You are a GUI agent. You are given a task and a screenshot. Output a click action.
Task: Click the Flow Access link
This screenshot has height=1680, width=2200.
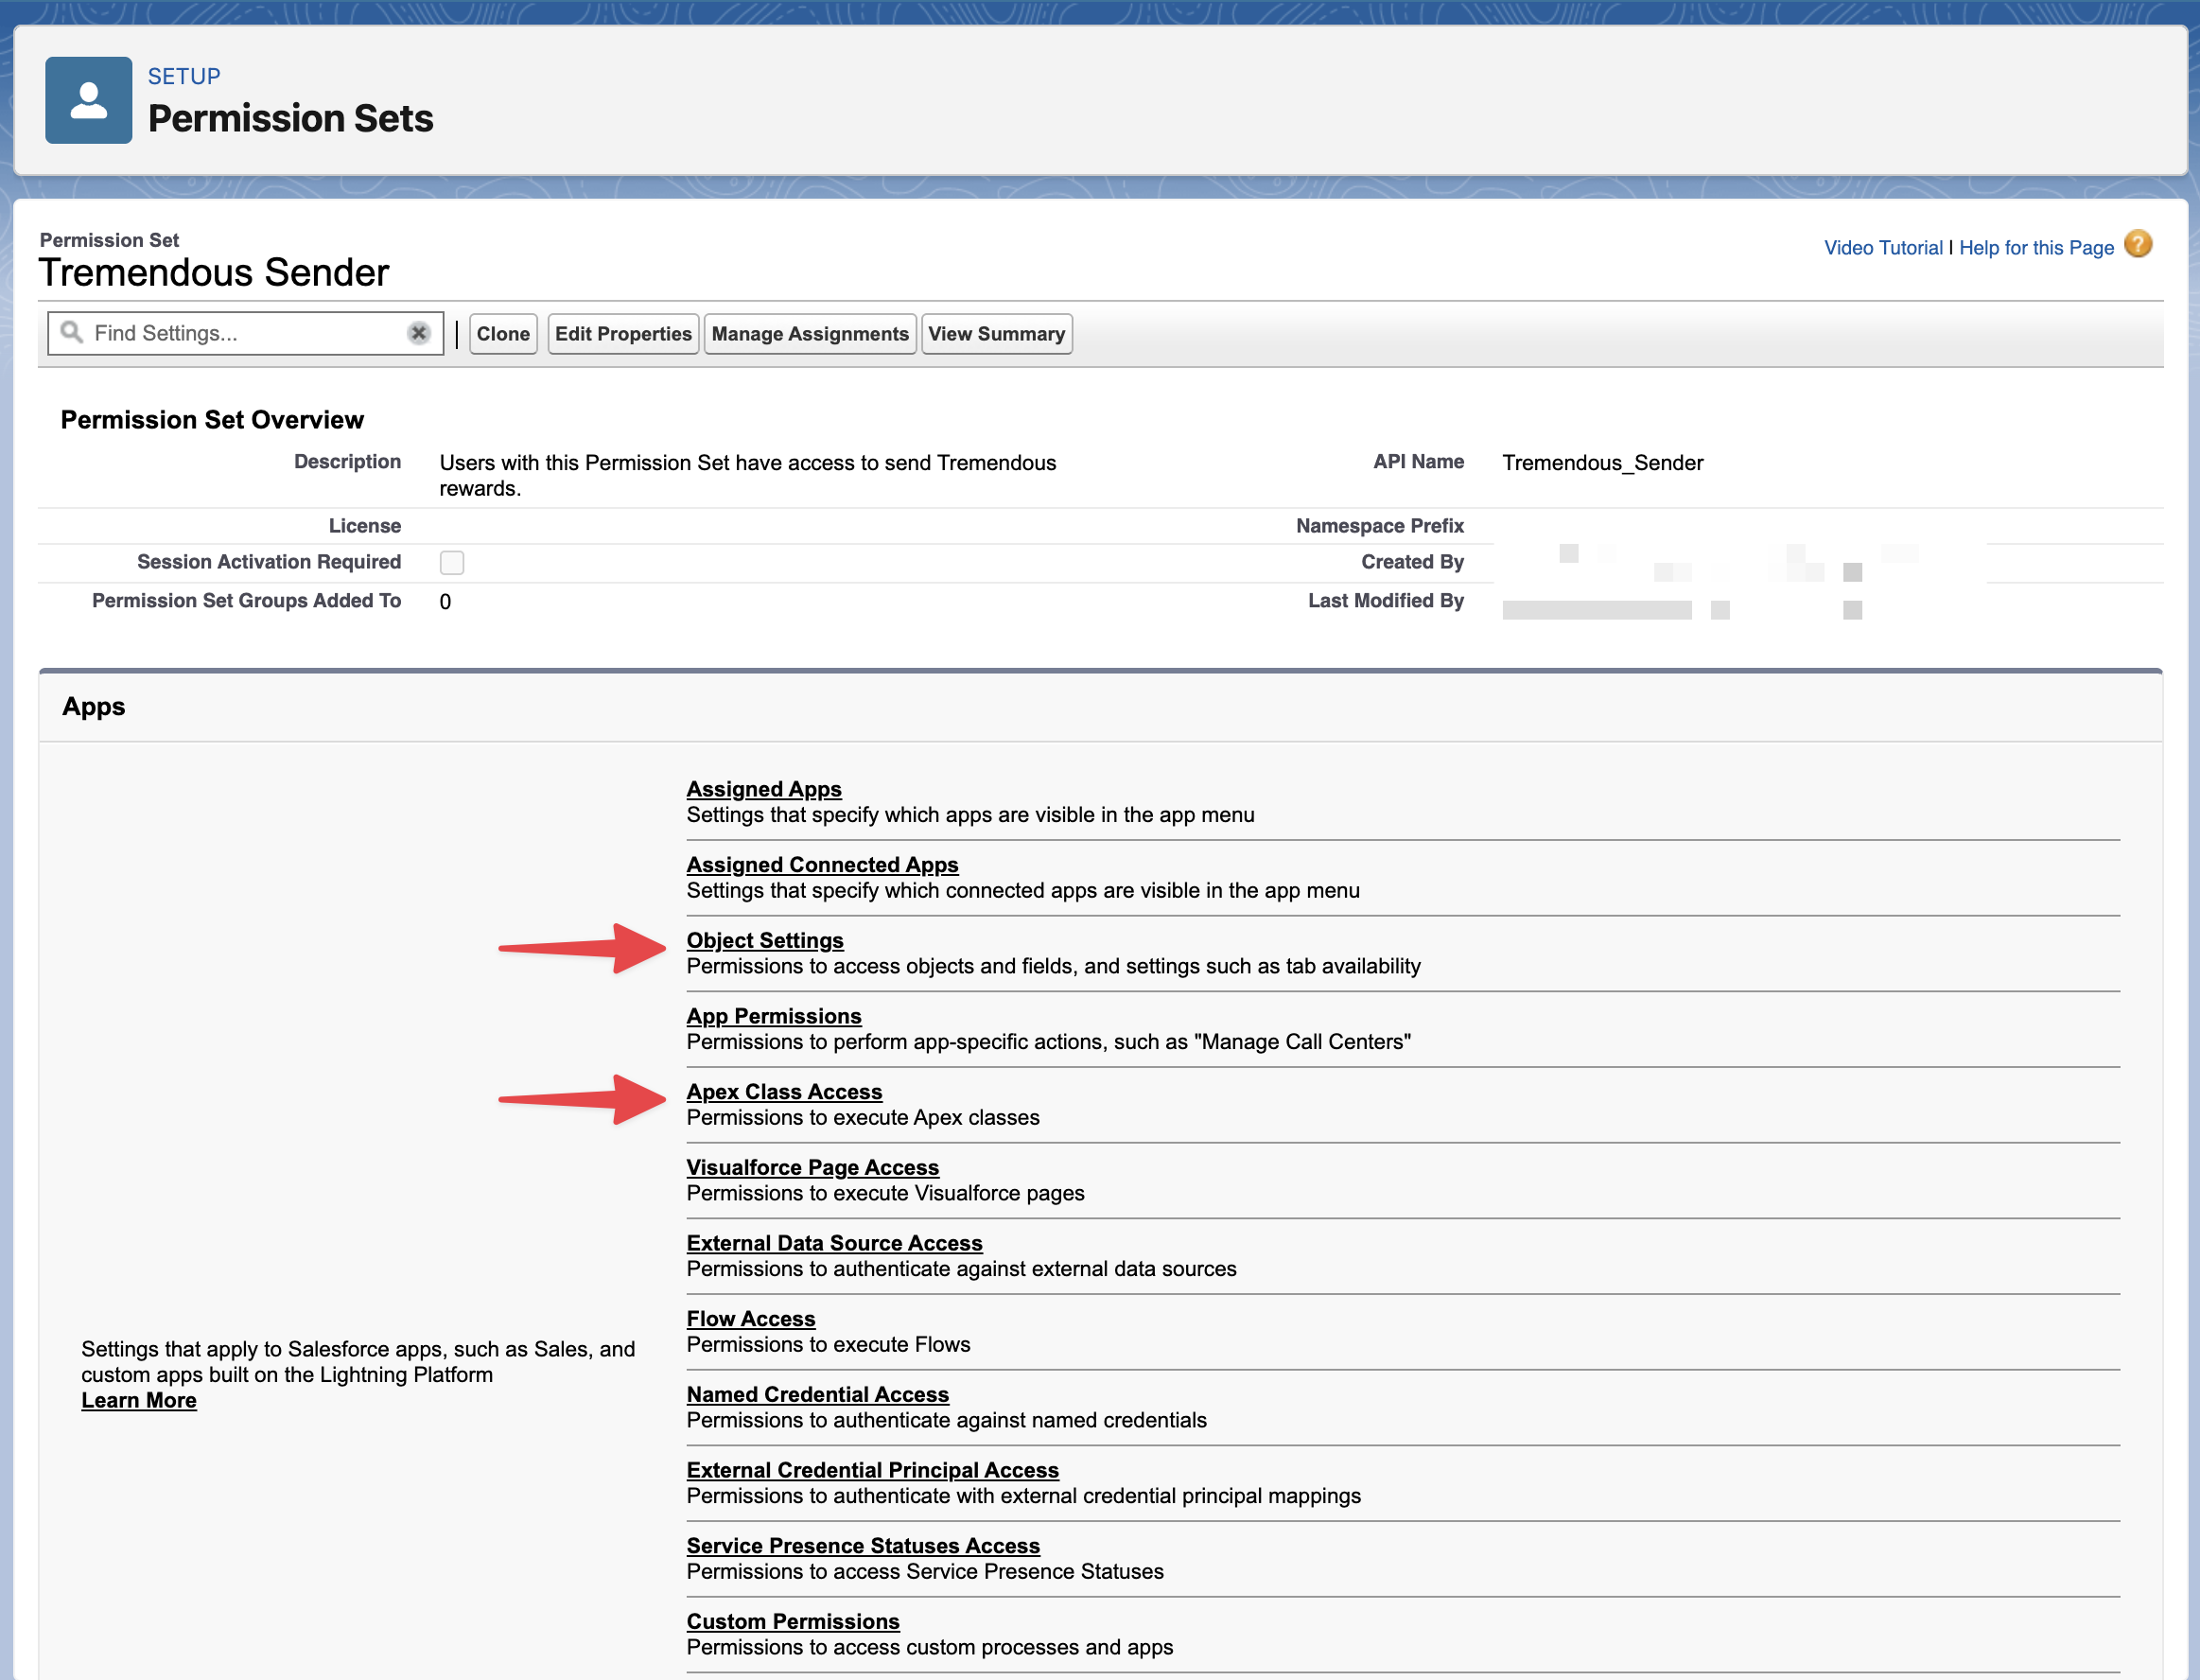pos(751,1319)
